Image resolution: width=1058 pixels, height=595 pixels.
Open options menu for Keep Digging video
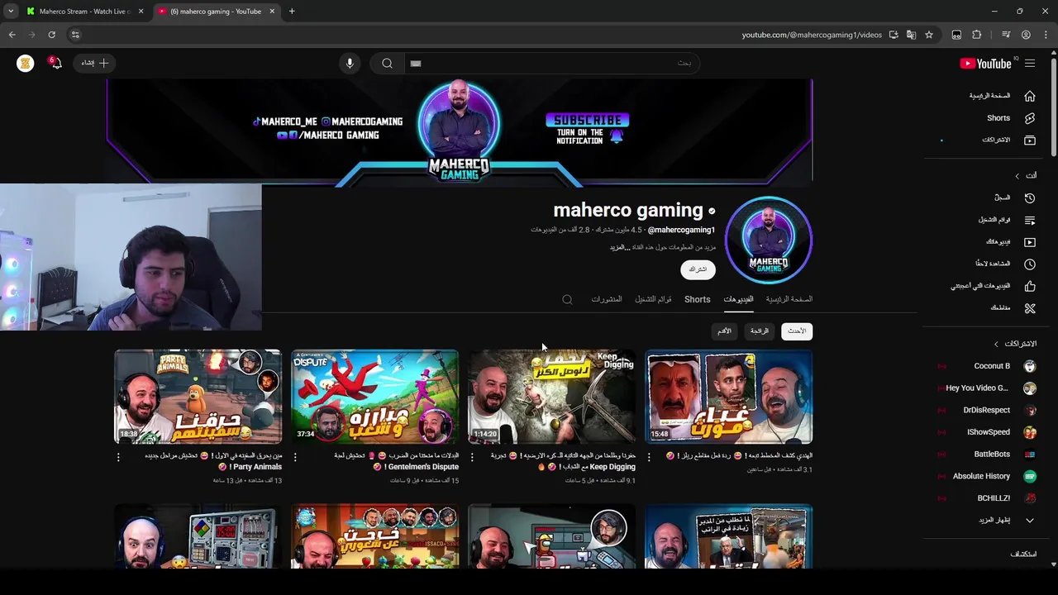click(472, 456)
